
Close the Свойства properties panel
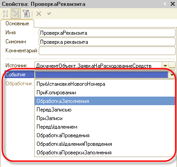pyautogui.click(x=173, y=4)
